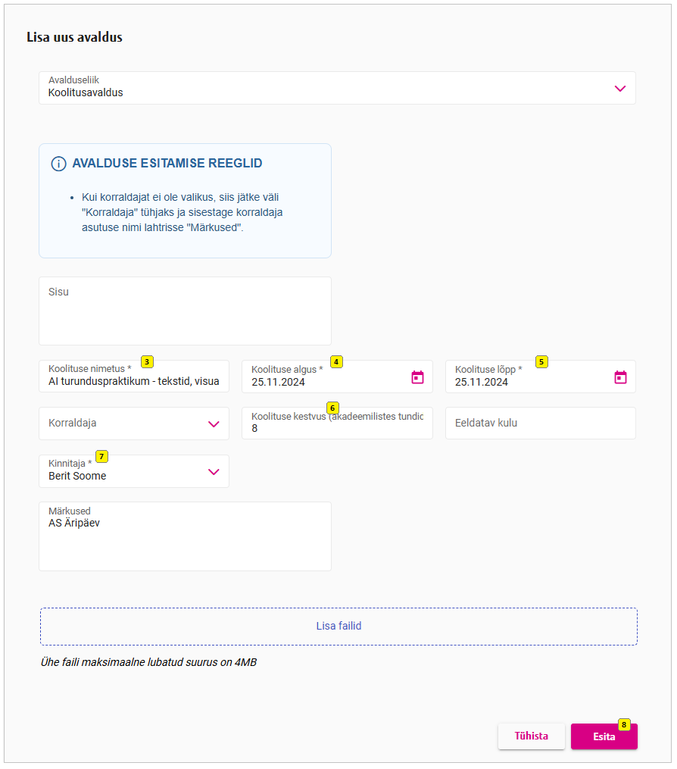Screen dimensions: 677x769
Task: Click the yellow marker numbered 3
Action: pyautogui.click(x=148, y=362)
